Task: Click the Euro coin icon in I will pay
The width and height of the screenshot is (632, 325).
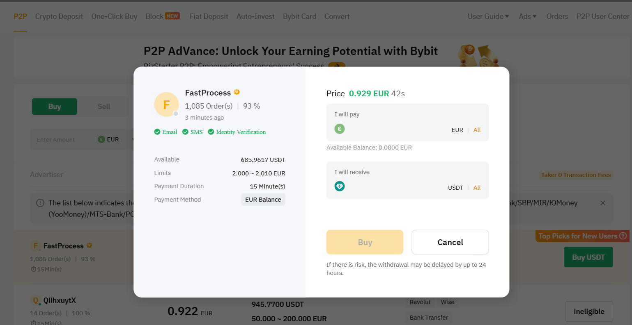Action: coord(340,129)
